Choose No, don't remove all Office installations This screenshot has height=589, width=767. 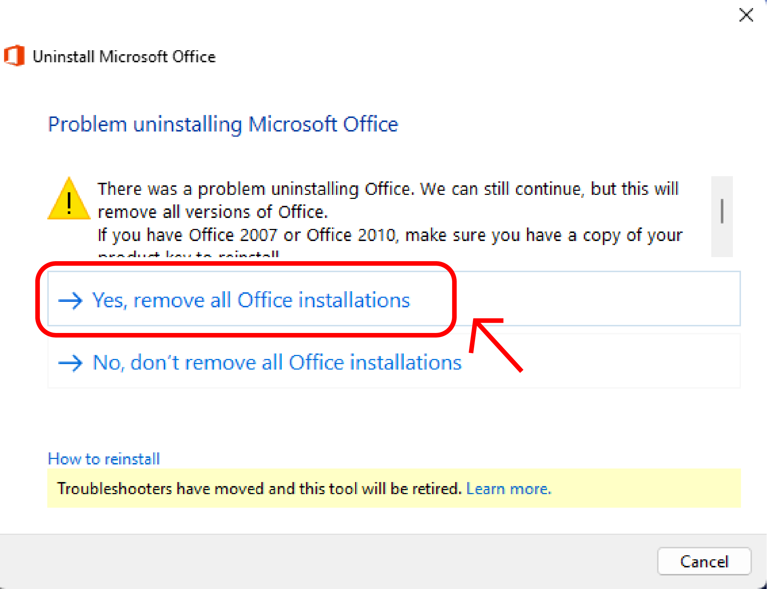click(x=394, y=361)
